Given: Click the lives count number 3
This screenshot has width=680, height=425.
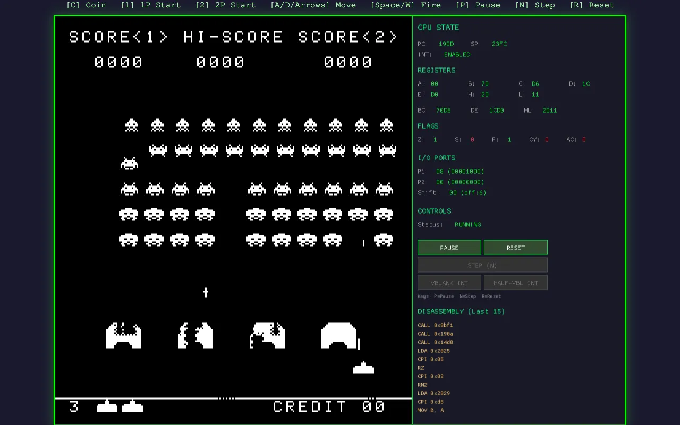Looking at the screenshot, I should coord(74,406).
